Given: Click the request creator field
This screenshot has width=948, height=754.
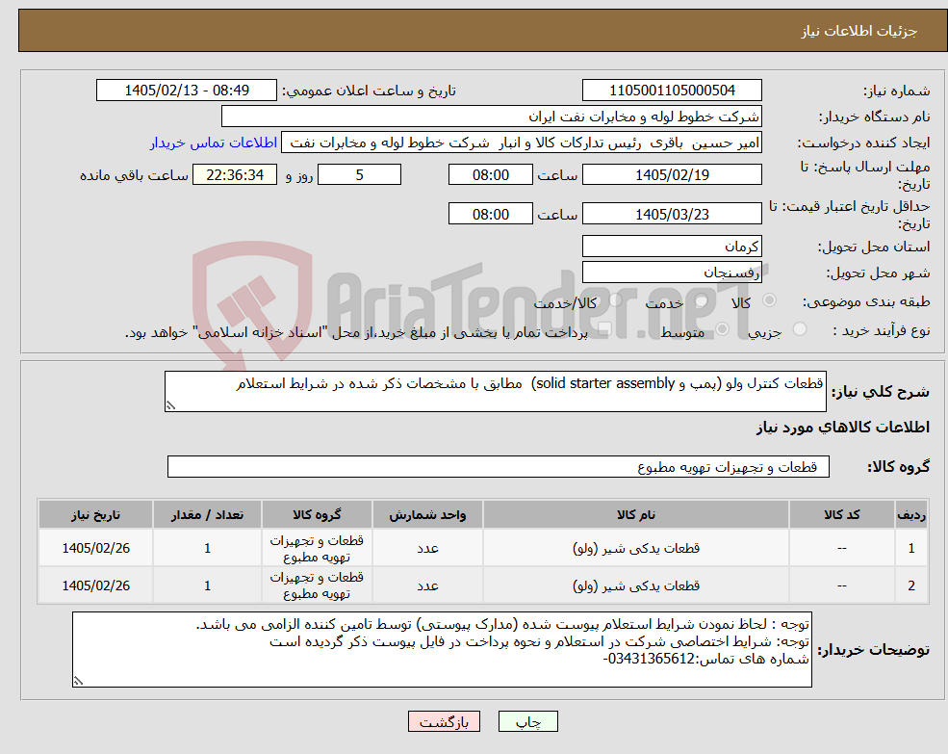Looking at the screenshot, I should [x=521, y=143].
